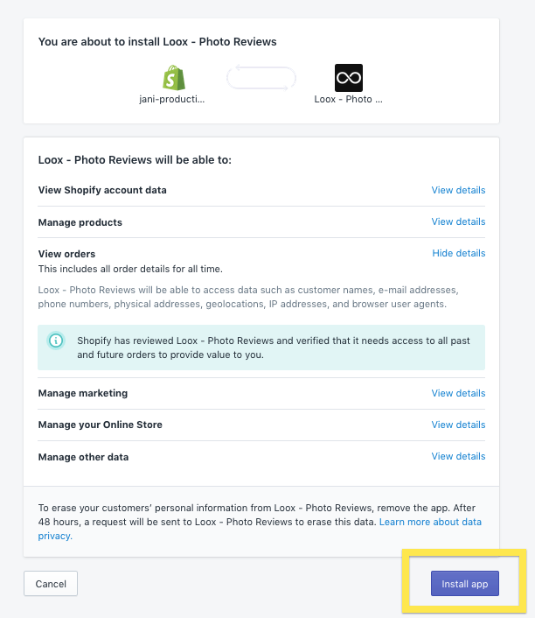
Task: Click the black Loox infinity logo
Action: click(x=349, y=78)
